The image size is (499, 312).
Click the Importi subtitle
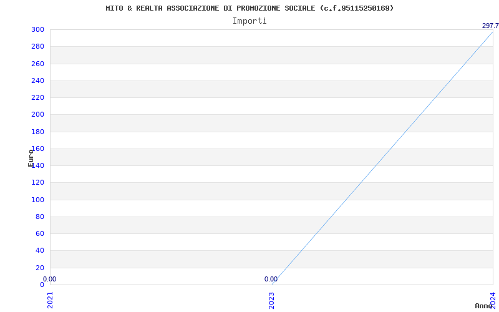(249, 21)
